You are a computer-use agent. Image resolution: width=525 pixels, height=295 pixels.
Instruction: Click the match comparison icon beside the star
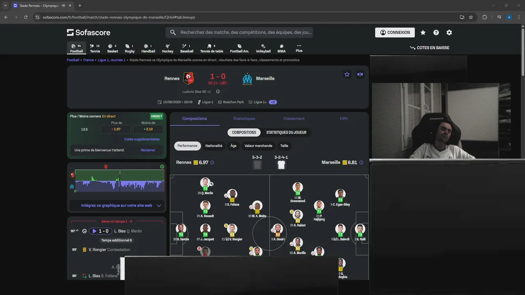[360, 74]
